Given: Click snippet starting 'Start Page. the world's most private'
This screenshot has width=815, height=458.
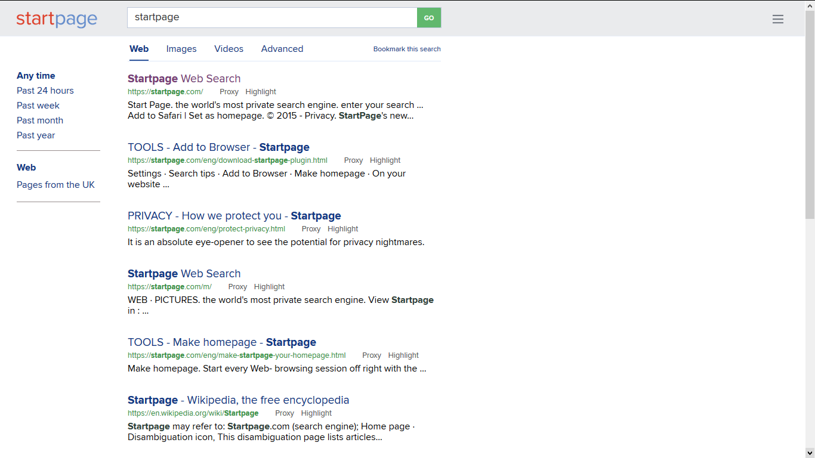Looking at the screenshot, I should click(x=276, y=110).
